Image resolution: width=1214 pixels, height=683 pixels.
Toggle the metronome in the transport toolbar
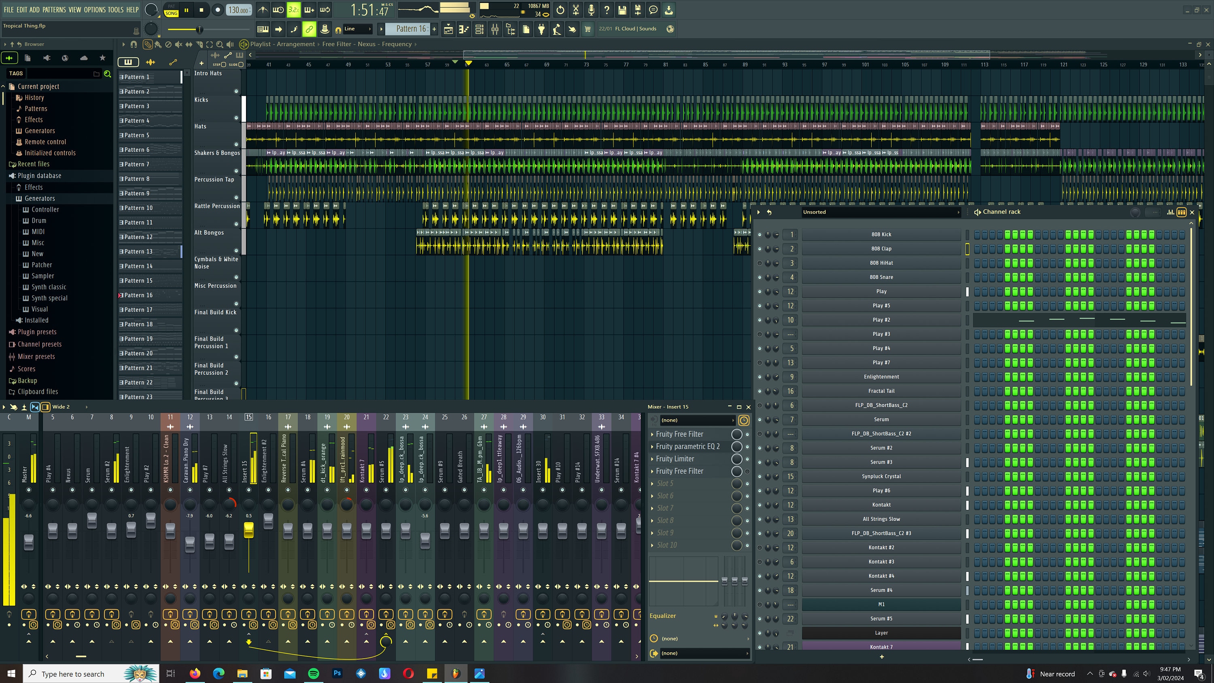tap(263, 9)
